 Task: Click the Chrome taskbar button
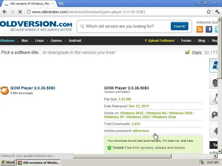[x=39, y=162]
